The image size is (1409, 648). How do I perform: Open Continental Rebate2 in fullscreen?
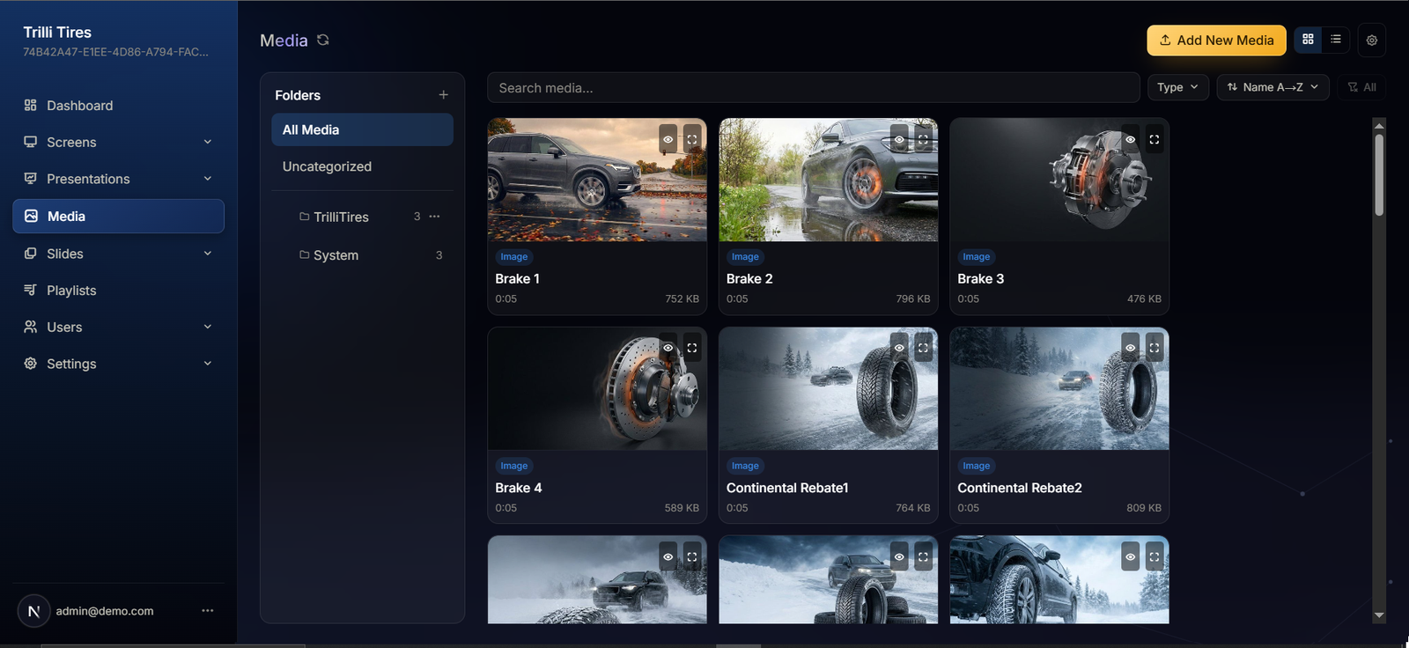pyautogui.click(x=1154, y=348)
